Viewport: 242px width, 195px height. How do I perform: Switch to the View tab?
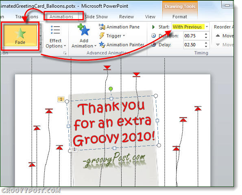[150, 17]
